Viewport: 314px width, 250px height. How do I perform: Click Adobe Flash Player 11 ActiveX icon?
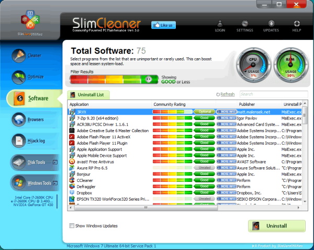[x=72, y=137]
